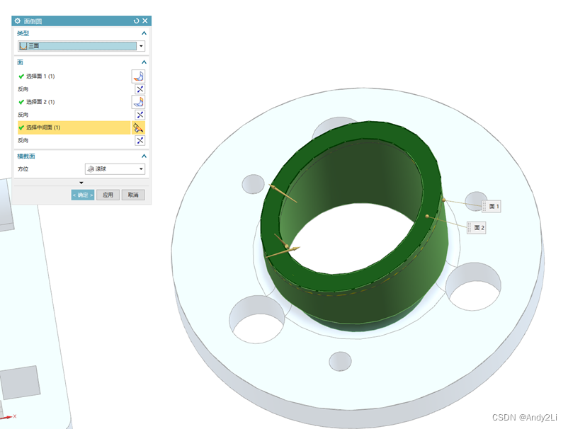Expand more options with the bottom arrow
The height and width of the screenshot is (429, 568).
click(x=81, y=183)
